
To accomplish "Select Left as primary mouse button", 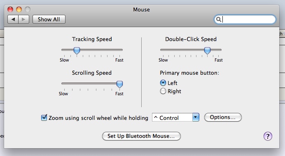I will (163, 83).
